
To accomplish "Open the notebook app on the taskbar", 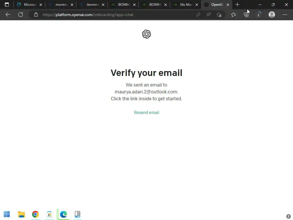I will point(77,214).
